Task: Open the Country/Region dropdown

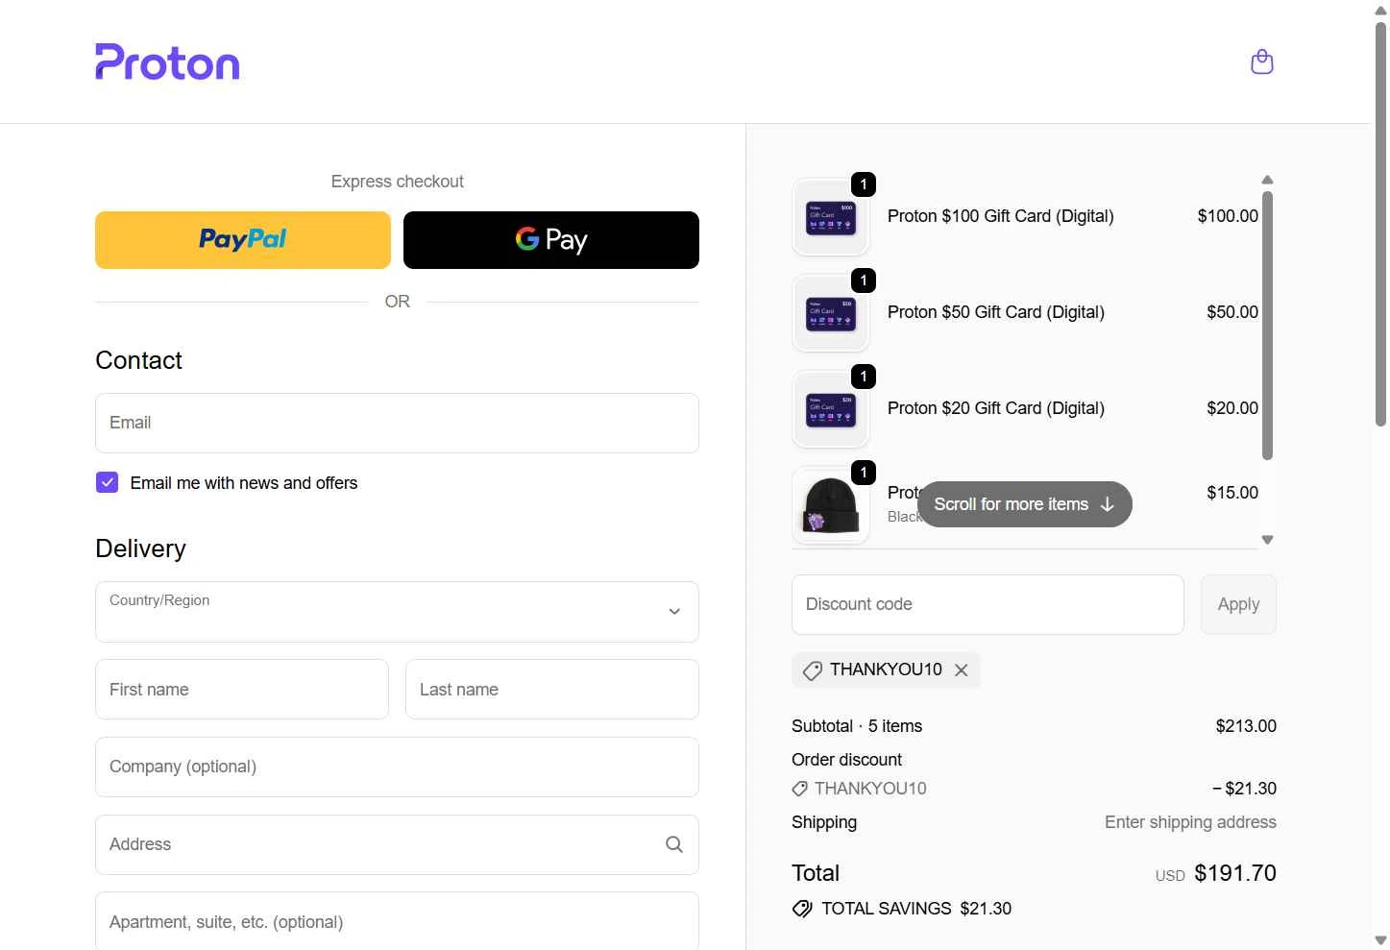Action: (x=397, y=612)
